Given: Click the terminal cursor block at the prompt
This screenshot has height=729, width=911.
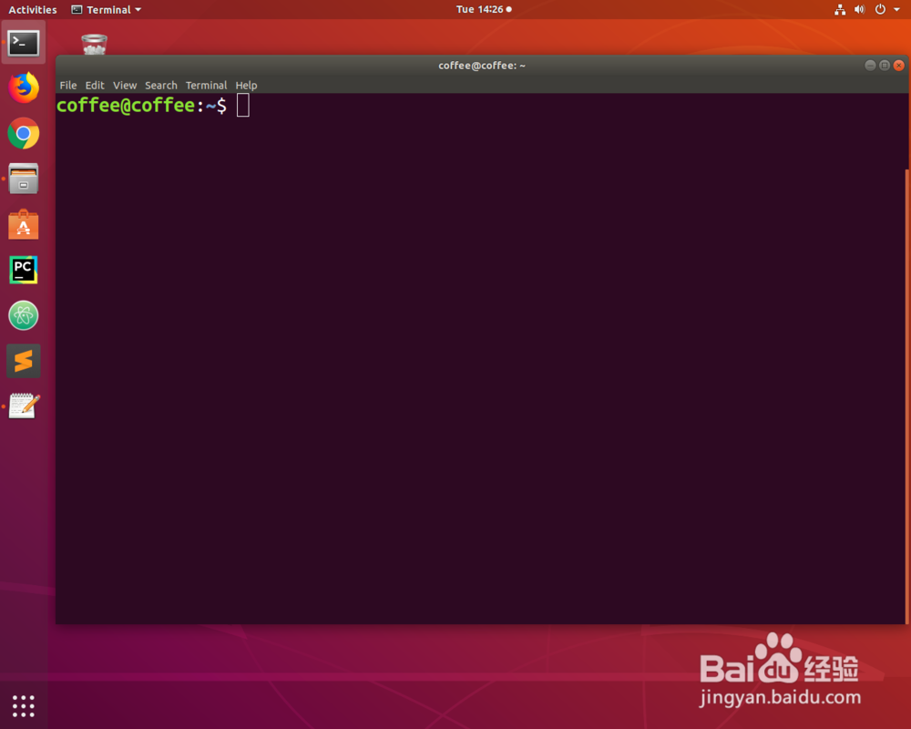Looking at the screenshot, I should click(243, 105).
